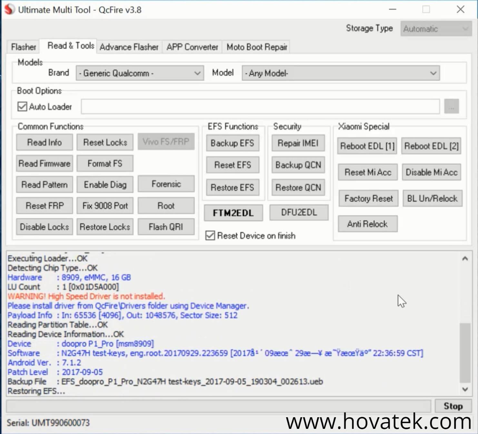
Task: Open the Advance Flasher tab
Action: click(129, 47)
